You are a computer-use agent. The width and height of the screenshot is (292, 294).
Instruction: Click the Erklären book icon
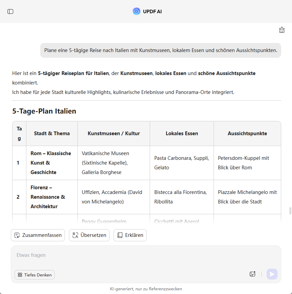tap(120, 235)
